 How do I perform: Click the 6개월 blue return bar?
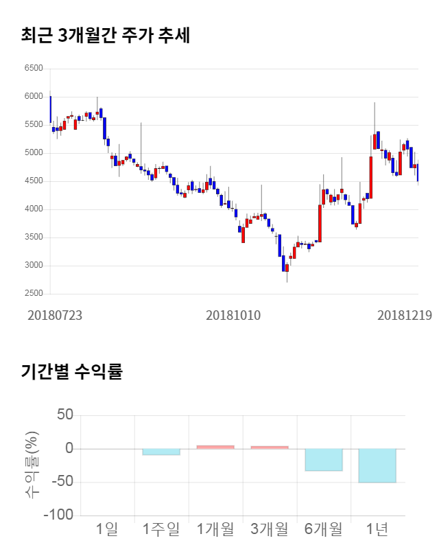[x=324, y=460]
